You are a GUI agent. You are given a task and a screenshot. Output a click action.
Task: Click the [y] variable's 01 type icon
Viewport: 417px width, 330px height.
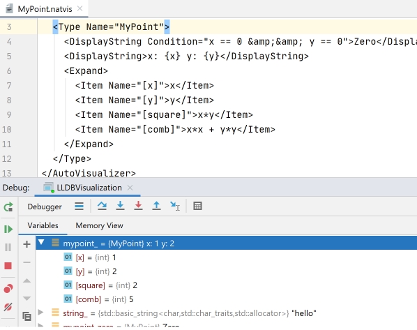[x=68, y=271]
